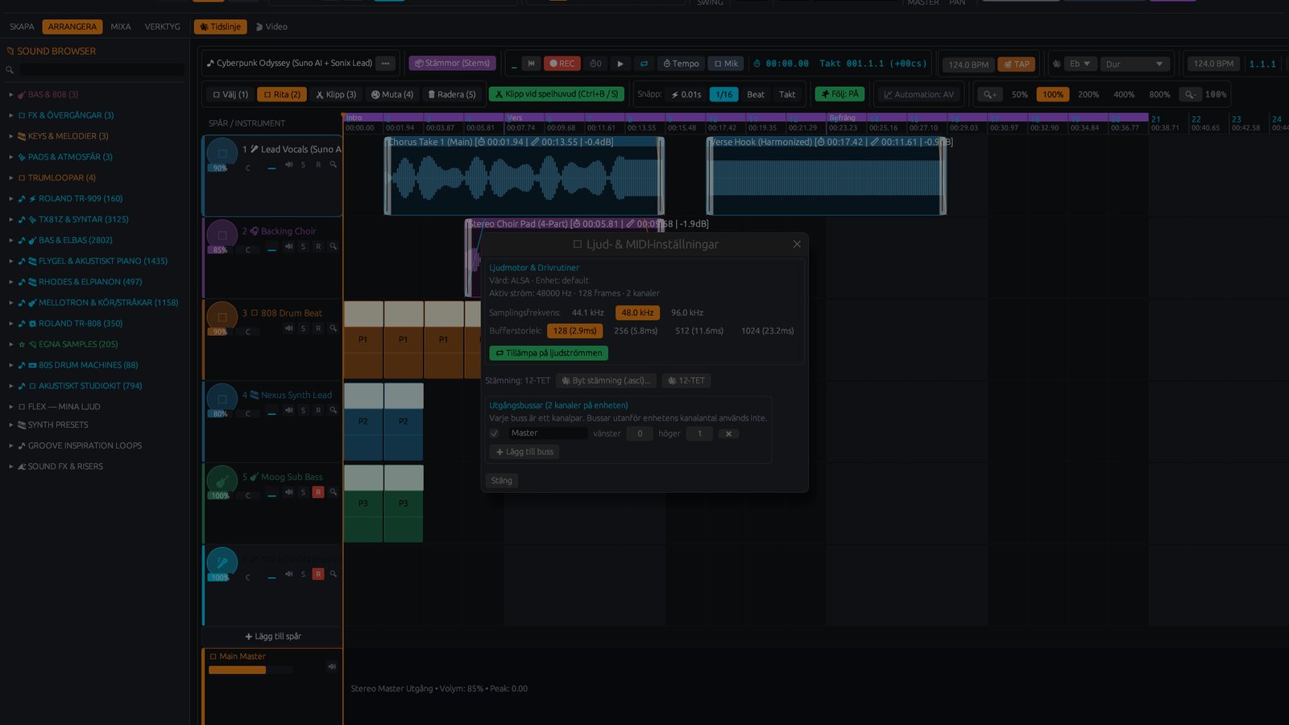Screen dimensions: 1289x725
Task: Open the Eb key dropdown
Action: point(1079,64)
